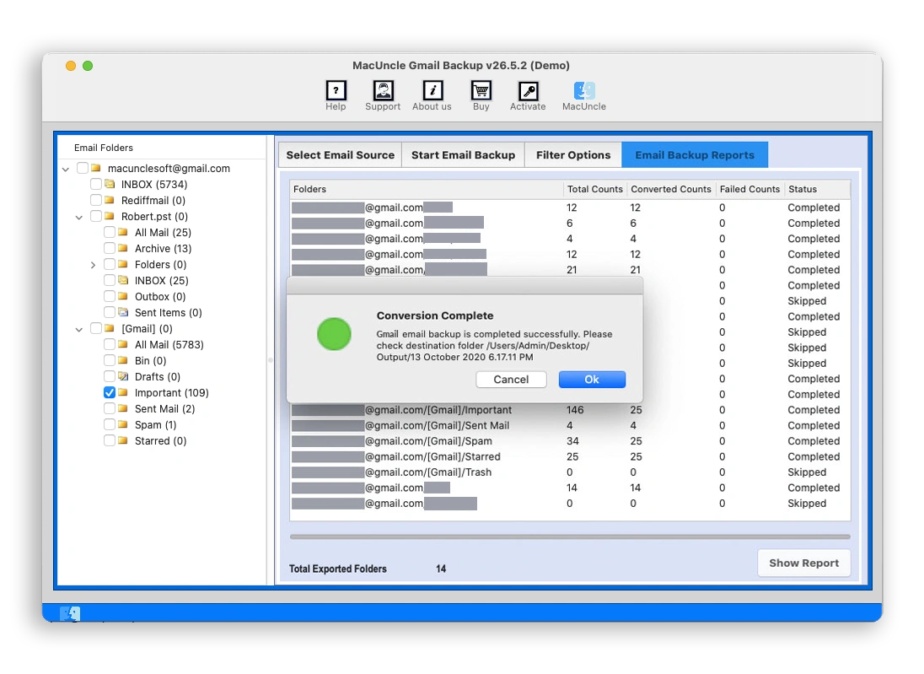Select the [Gmail]/Starred report row
Viewport: 924px width, 674px height.
tap(570, 456)
